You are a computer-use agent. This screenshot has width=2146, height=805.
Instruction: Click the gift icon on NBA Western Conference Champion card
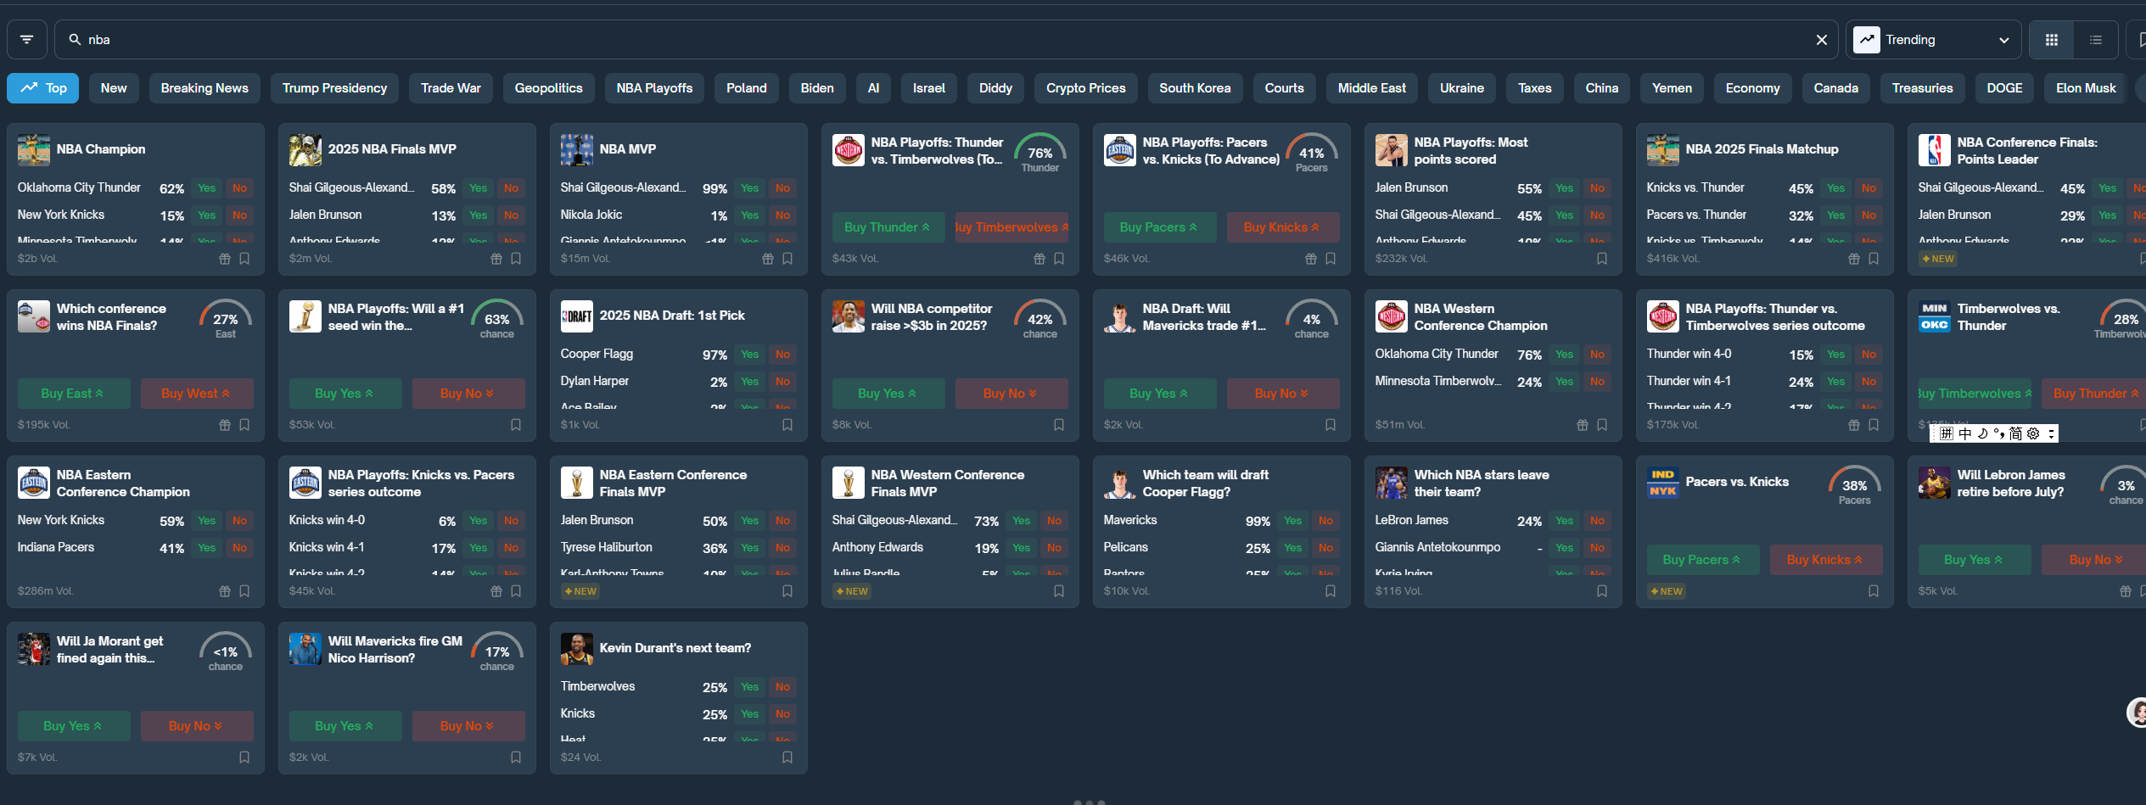click(x=1583, y=425)
